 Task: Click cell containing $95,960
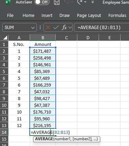pyautogui.click(x=43, y=119)
